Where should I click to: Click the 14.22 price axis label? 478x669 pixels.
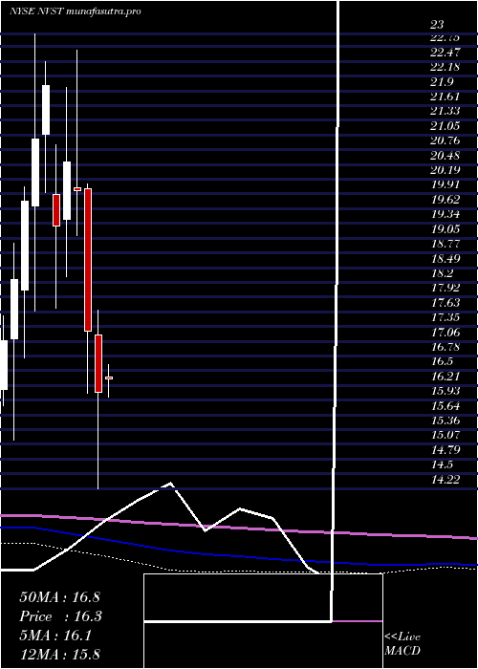(445, 479)
